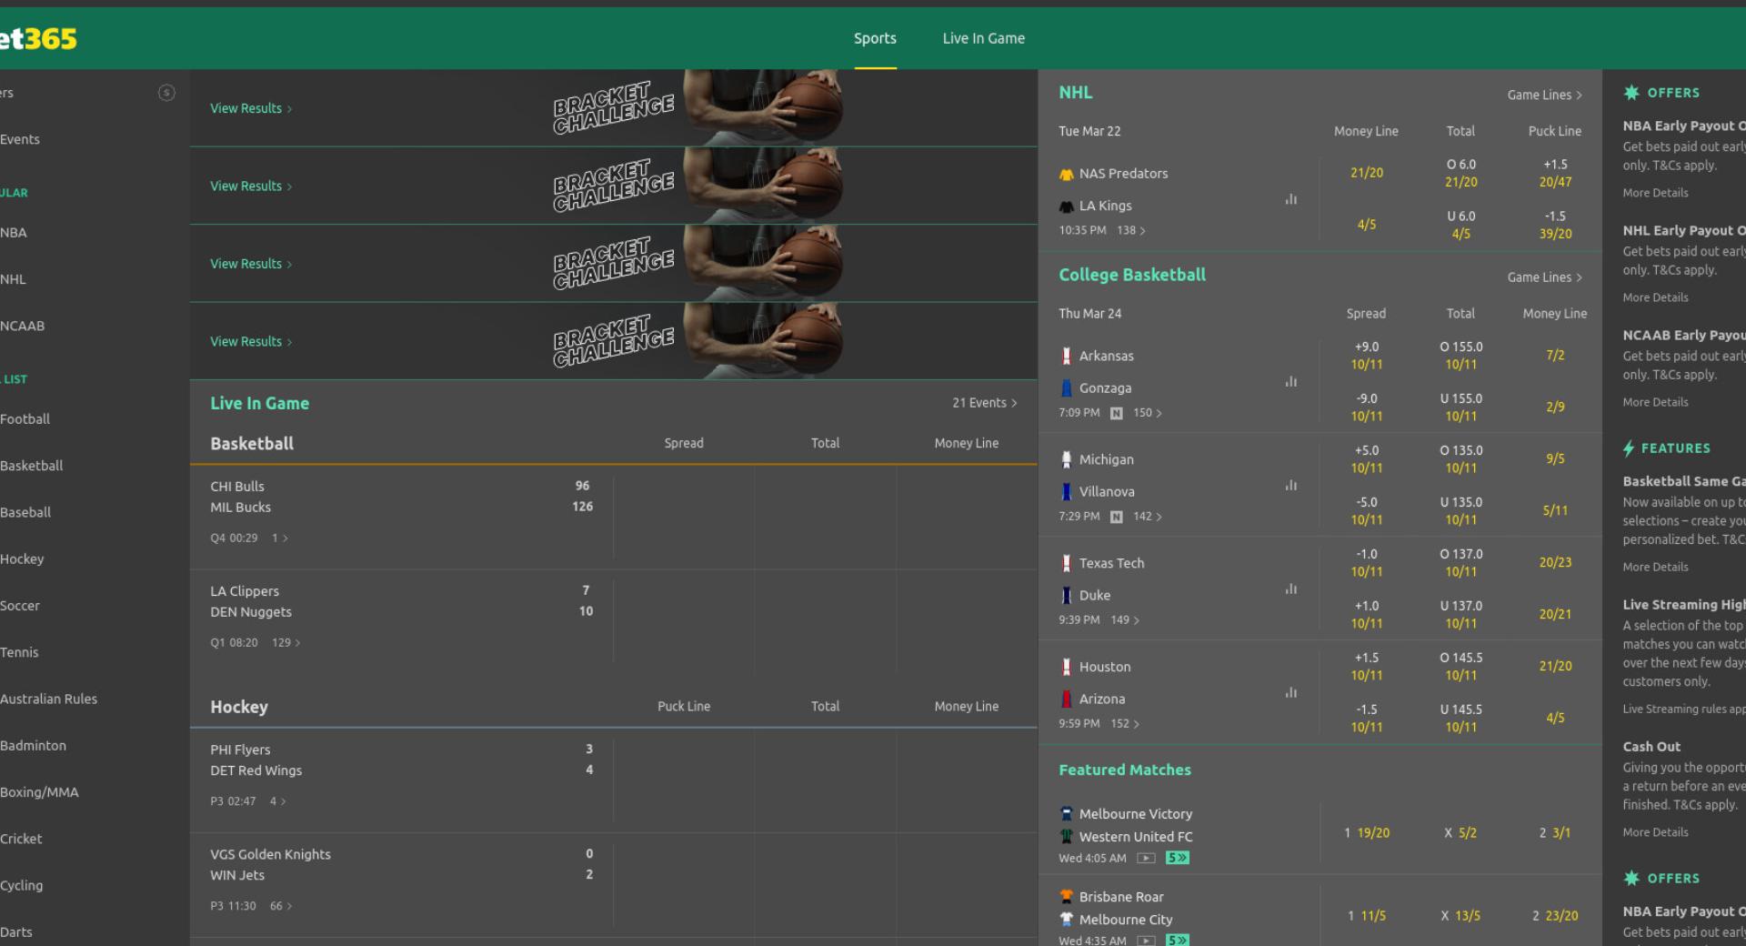
Task: Select NCAAB in the sidebar
Action: coord(22,326)
